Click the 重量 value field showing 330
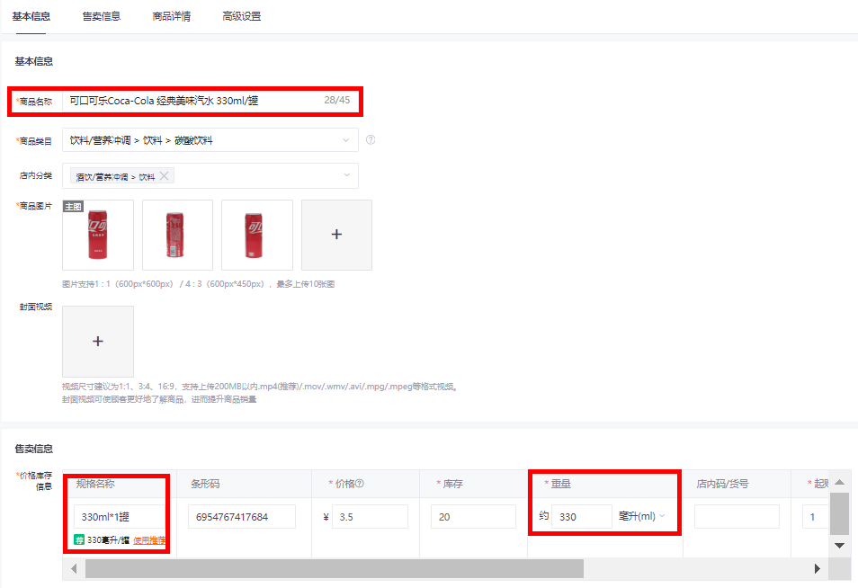Viewport: 858px width, 588px height. pos(582,516)
